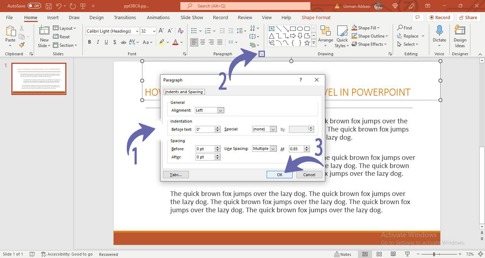Click OK in Paragraph dialog
The width and height of the screenshot is (485, 258).
click(279, 174)
